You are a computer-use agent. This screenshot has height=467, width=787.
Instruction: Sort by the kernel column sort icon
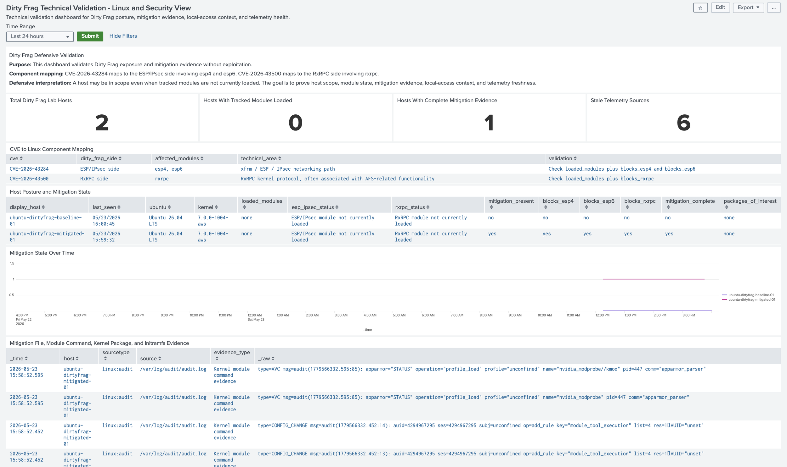[x=216, y=207]
